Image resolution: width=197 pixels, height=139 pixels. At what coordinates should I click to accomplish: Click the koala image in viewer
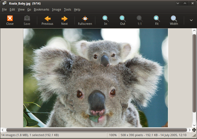coord(96,78)
